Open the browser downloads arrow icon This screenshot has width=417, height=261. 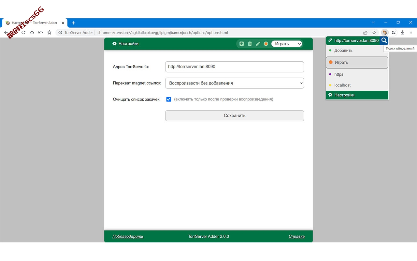(x=402, y=33)
